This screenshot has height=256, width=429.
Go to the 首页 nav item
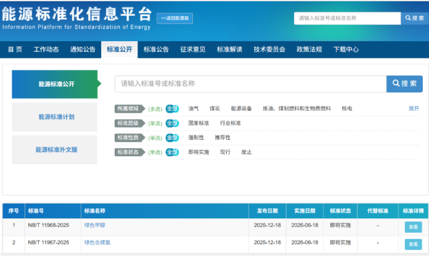coord(15,49)
